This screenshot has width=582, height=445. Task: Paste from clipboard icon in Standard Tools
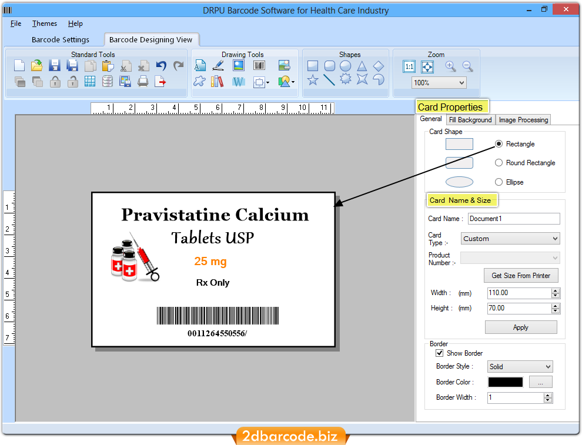(108, 66)
